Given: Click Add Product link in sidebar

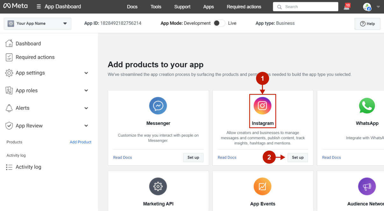Looking at the screenshot, I should pos(81,142).
